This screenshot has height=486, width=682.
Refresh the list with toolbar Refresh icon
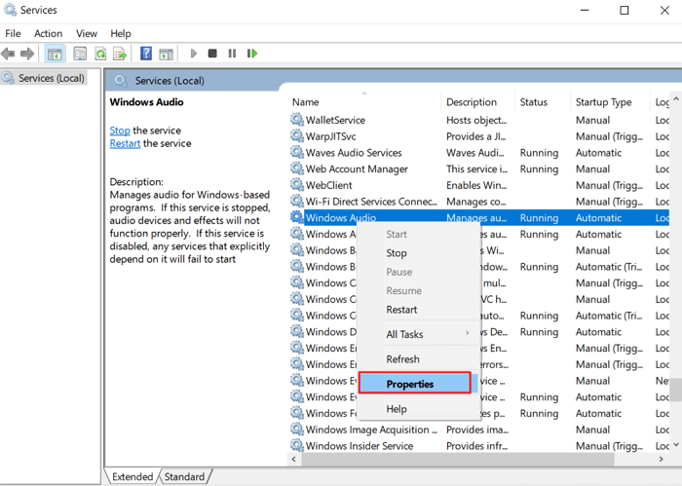(x=100, y=54)
